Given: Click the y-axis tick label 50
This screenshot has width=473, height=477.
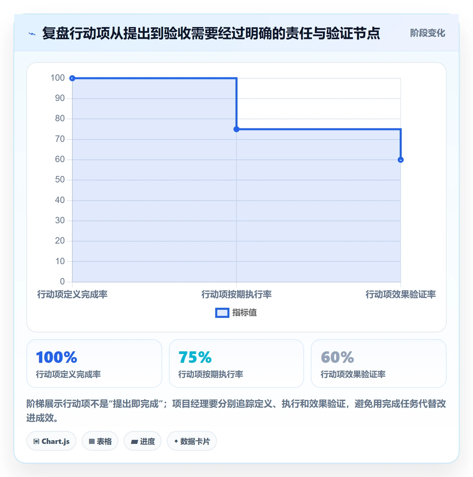Looking at the screenshot, I should pyautogui.click(x=60, y=180).
